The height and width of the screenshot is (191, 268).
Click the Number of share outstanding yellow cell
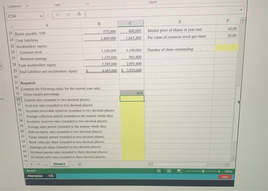tap(226, 48)
